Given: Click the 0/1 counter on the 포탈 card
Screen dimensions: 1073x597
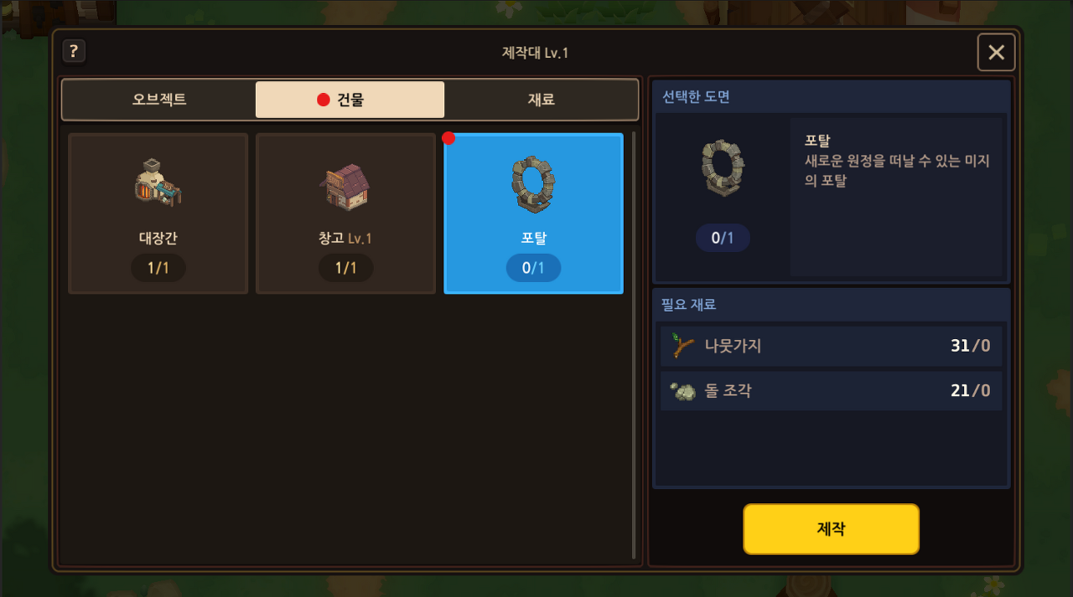Looking at the screenshot, I should coord(533,268).
